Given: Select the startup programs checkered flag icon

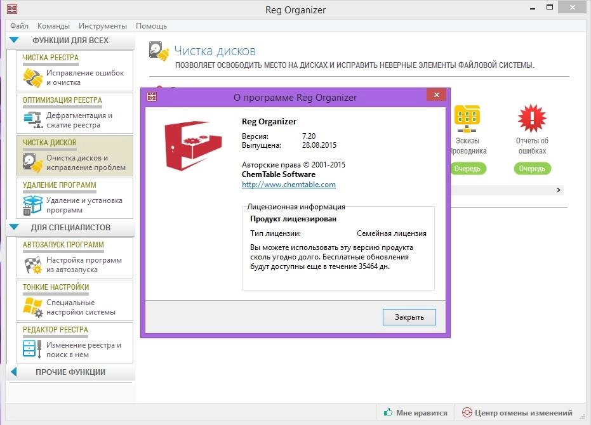Looking at the screenshot, I should [x=33, y=265].
